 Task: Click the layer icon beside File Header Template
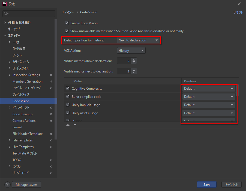(x=51, y=134)
